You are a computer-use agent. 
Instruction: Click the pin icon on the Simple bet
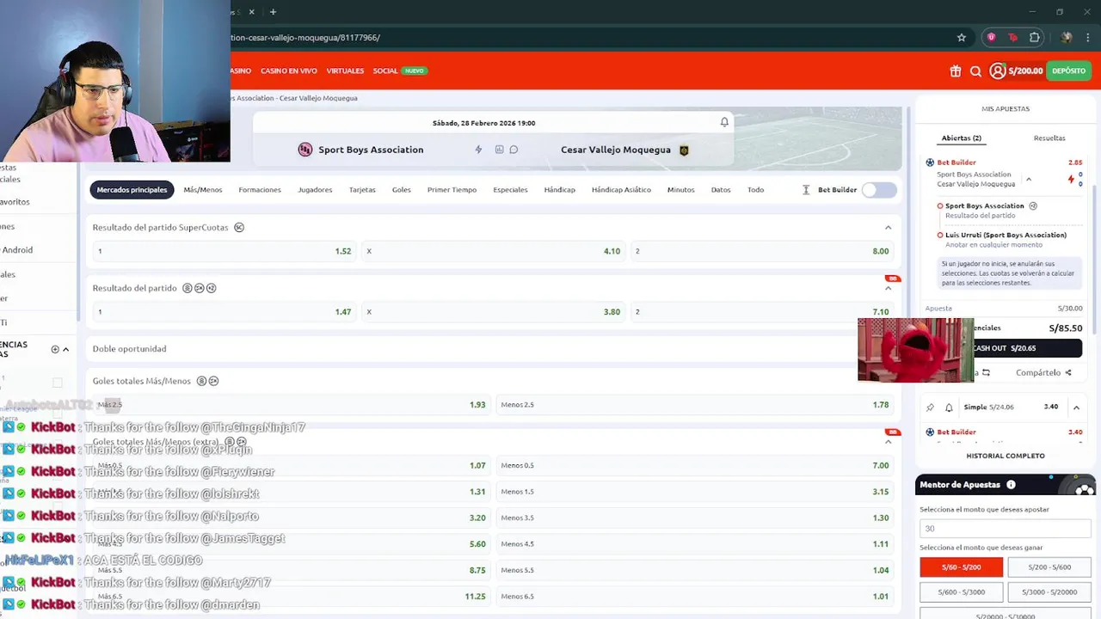point(931,408)
